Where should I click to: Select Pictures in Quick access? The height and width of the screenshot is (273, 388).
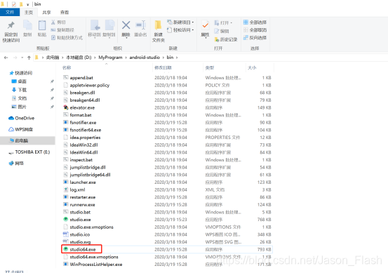pyautogui.click(x=22, y=107)
